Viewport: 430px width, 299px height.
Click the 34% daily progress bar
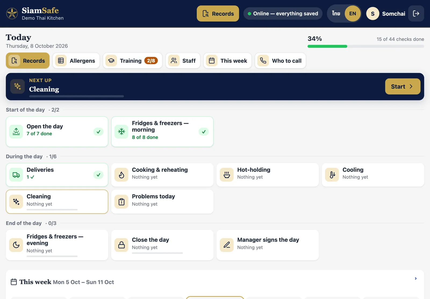click(366, 46)
